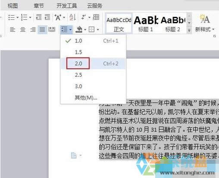219x178 pixels.
Task: Click paint bucket shading color
Action: tap(79, 29)
